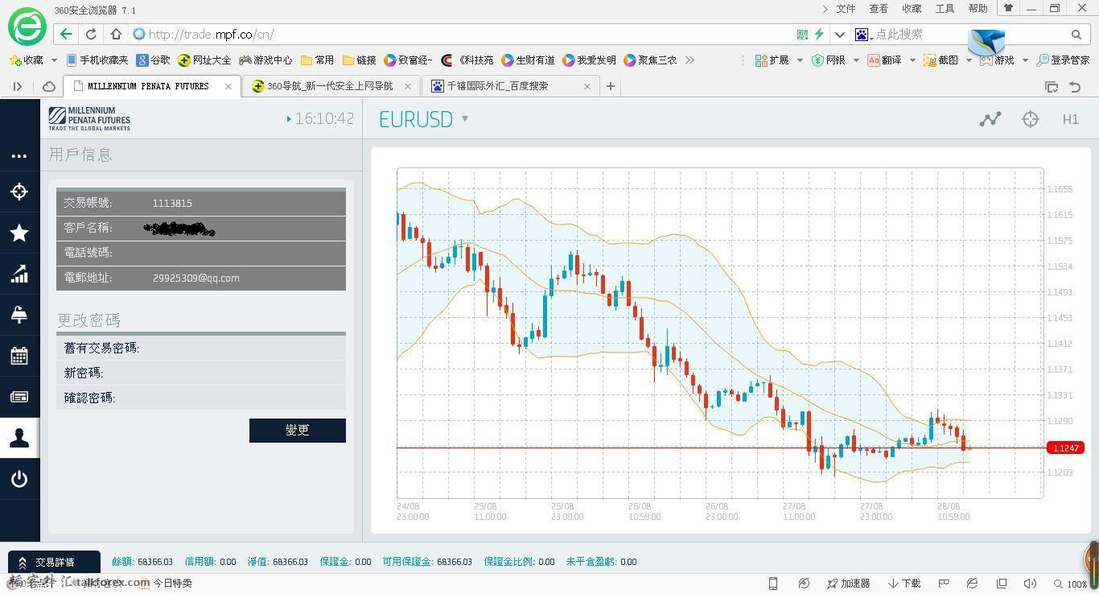Click the 變更 change password button
Viewport: 1099px width, 594px height.
pyautogui.click(x=298, y=430)
